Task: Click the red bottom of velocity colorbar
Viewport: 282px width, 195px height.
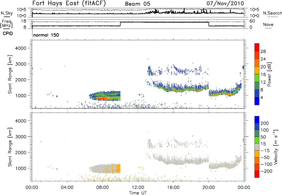Action: (257, 174)
